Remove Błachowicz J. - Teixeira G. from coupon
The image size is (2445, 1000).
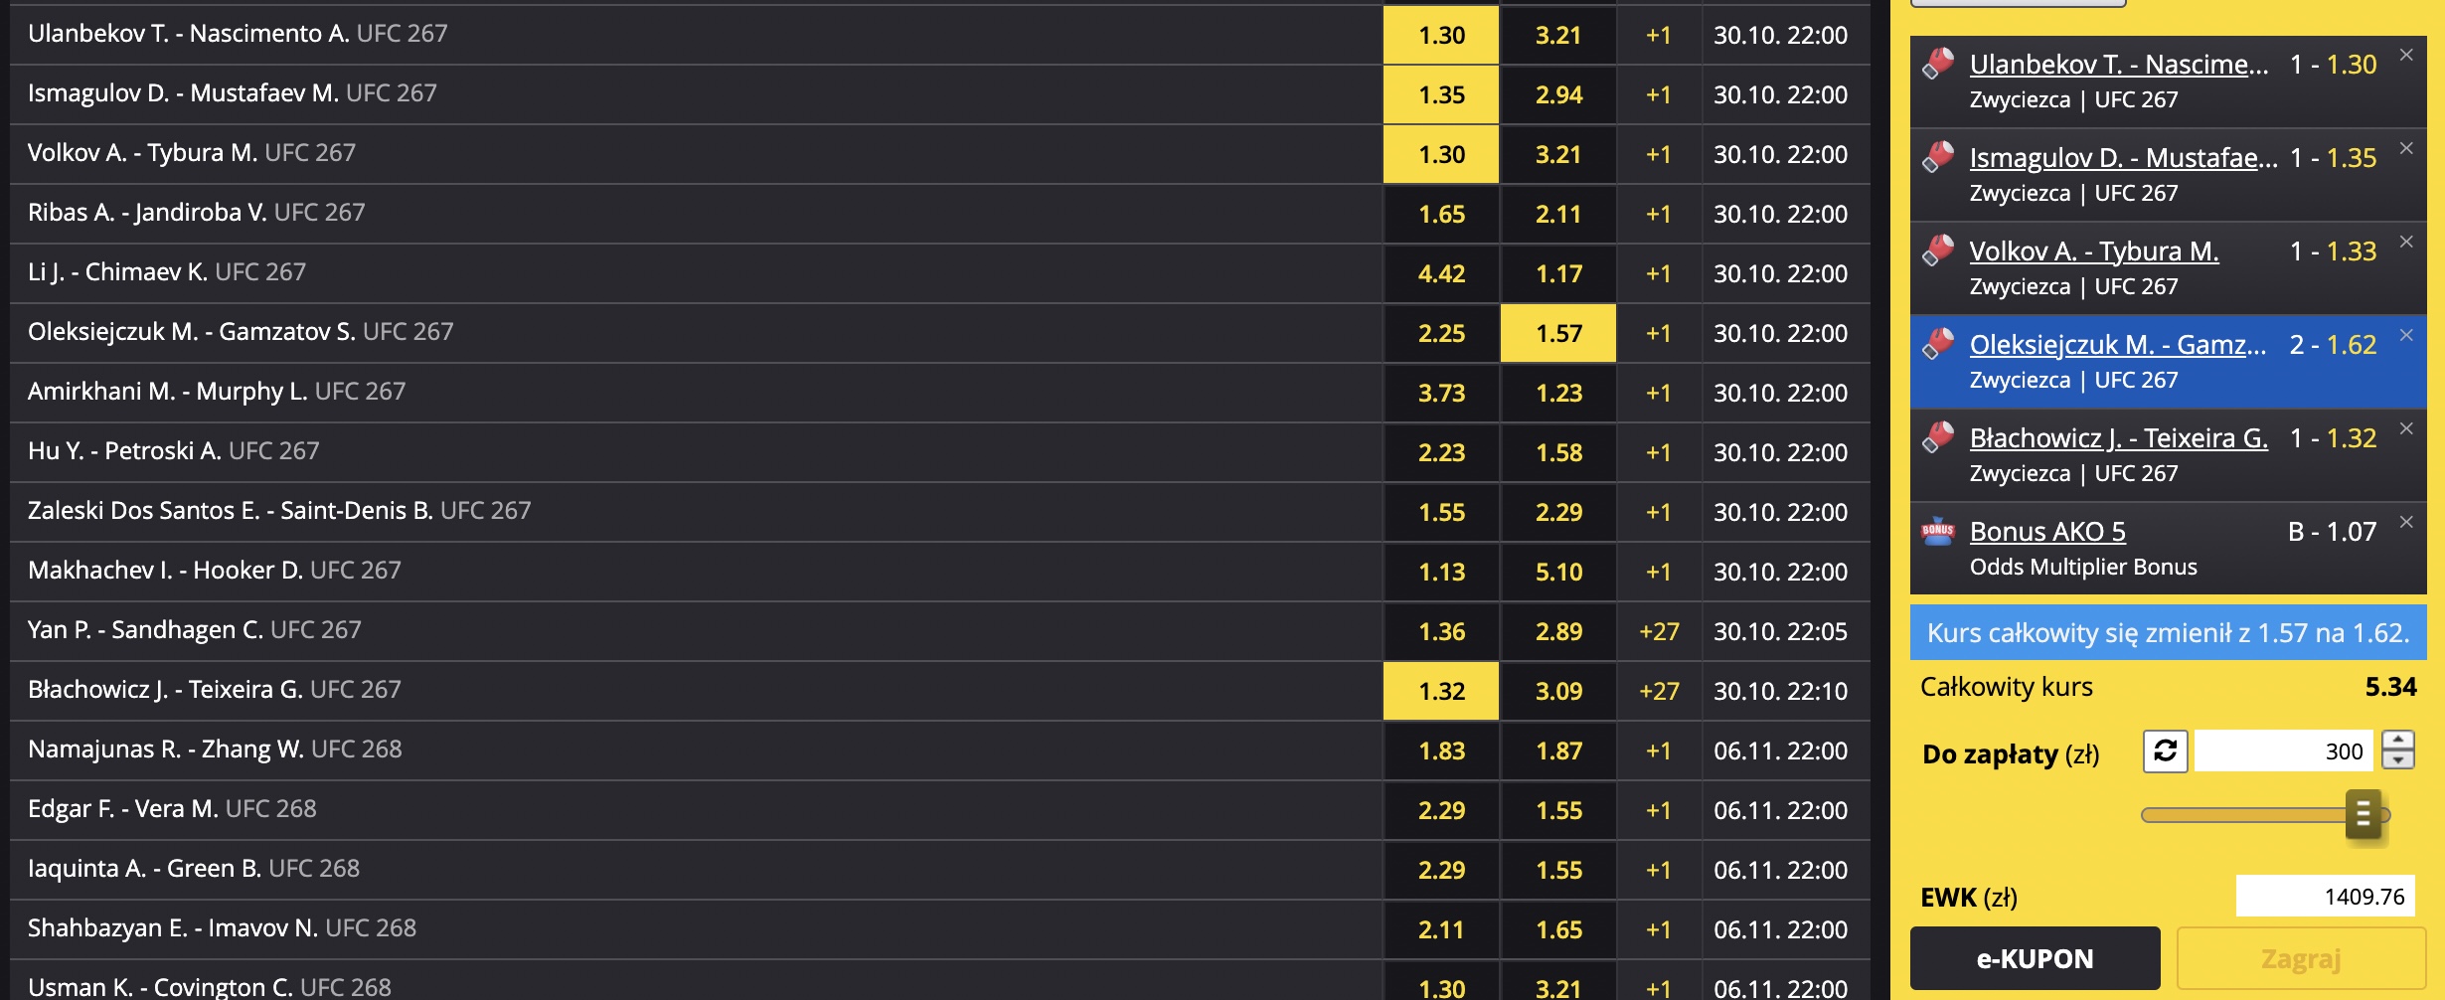pos(2406,429)
